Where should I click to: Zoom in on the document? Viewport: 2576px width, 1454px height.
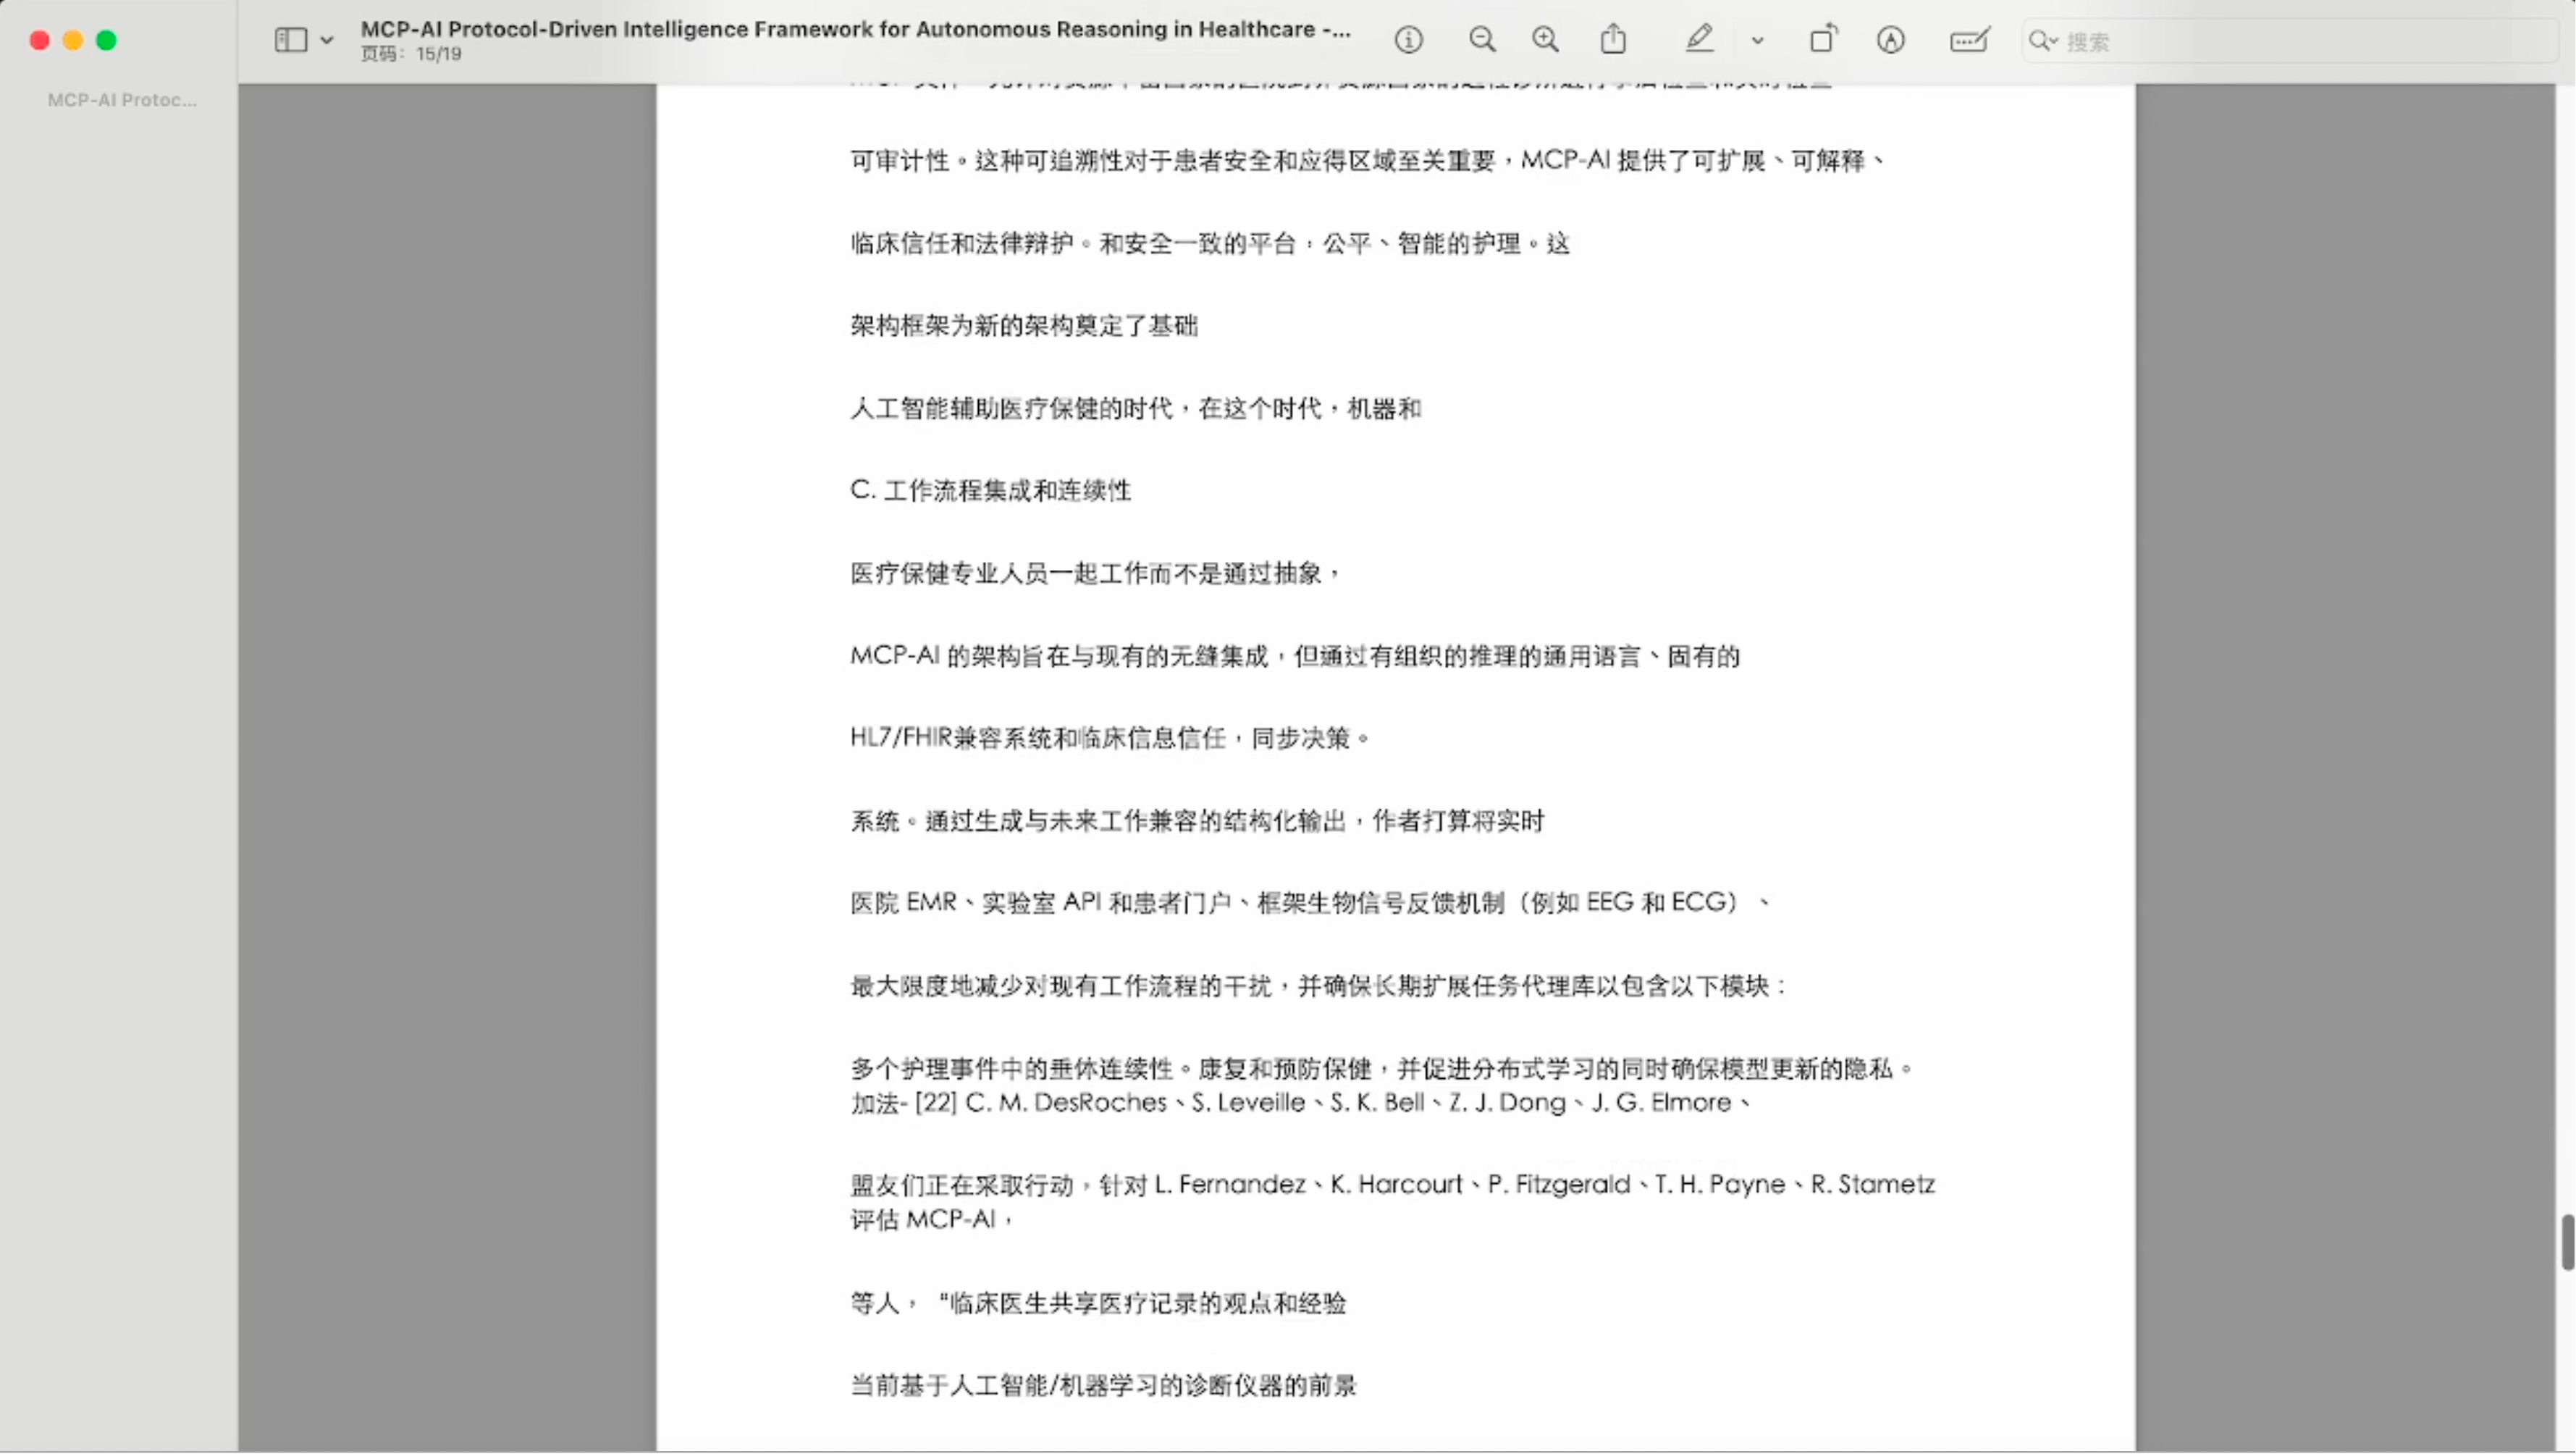(x=1545, y=40)
